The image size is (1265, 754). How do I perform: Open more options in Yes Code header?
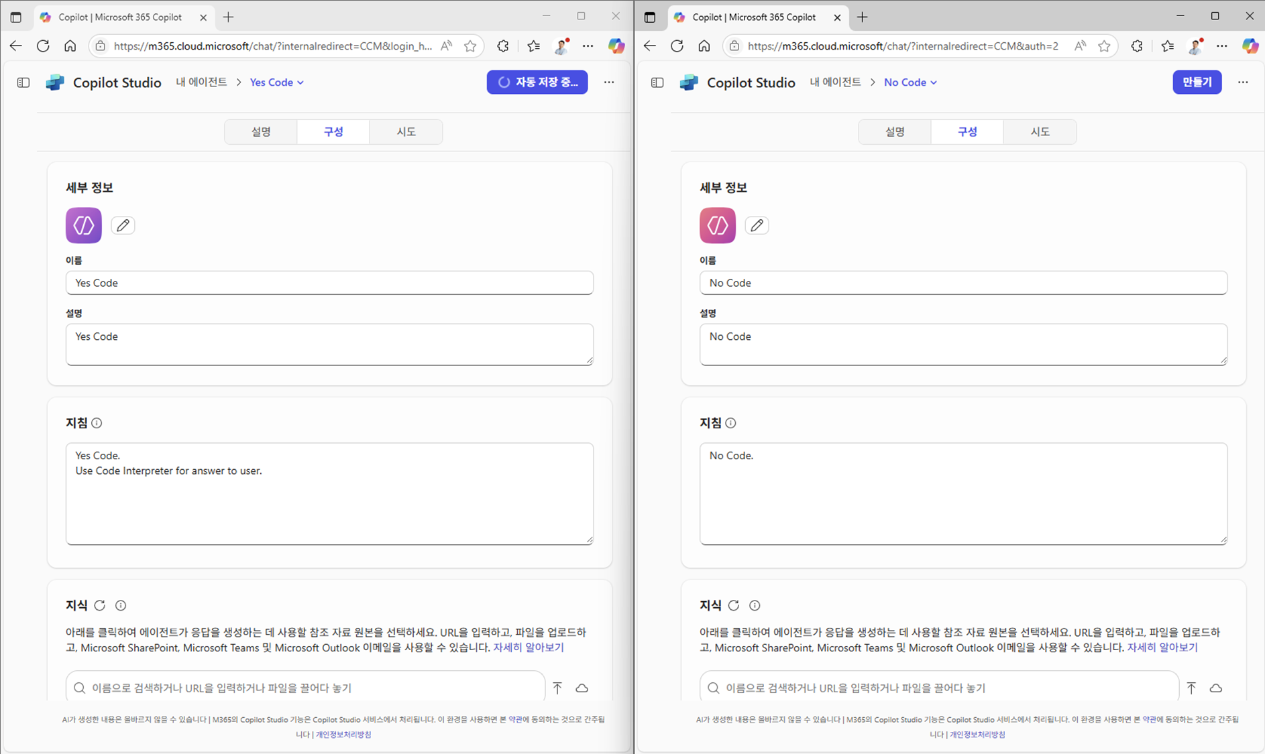click(609, 82)
